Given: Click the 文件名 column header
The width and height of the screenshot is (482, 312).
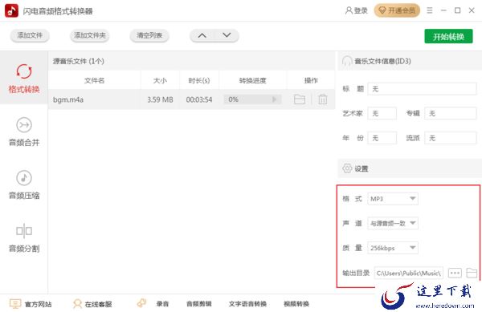Looking at the screenshot, I should (94, 80).
